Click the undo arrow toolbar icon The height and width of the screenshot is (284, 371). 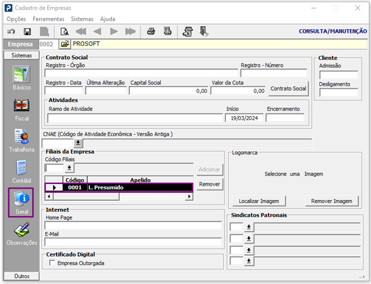(11, 31)
